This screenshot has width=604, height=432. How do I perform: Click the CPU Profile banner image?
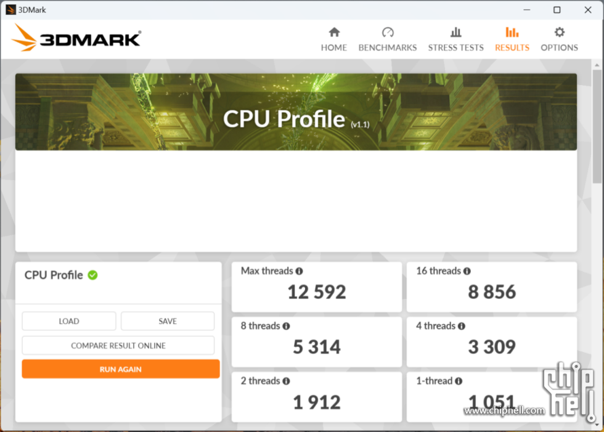pos(296,112)
